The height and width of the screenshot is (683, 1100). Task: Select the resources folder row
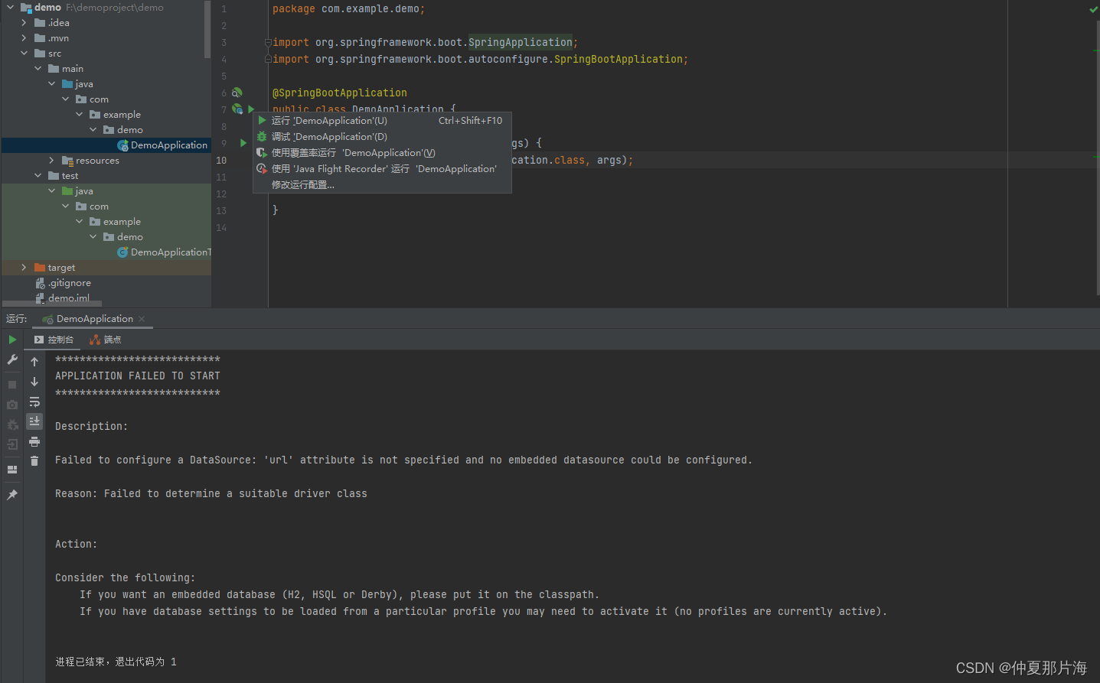pyautogui.click(x=106, y=161)
